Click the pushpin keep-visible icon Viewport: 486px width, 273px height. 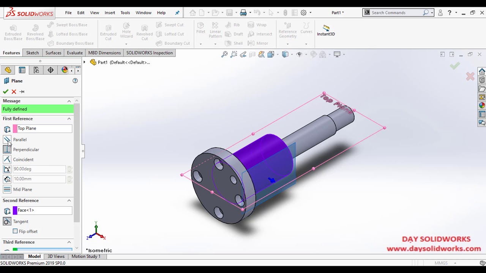pos(22,91)
